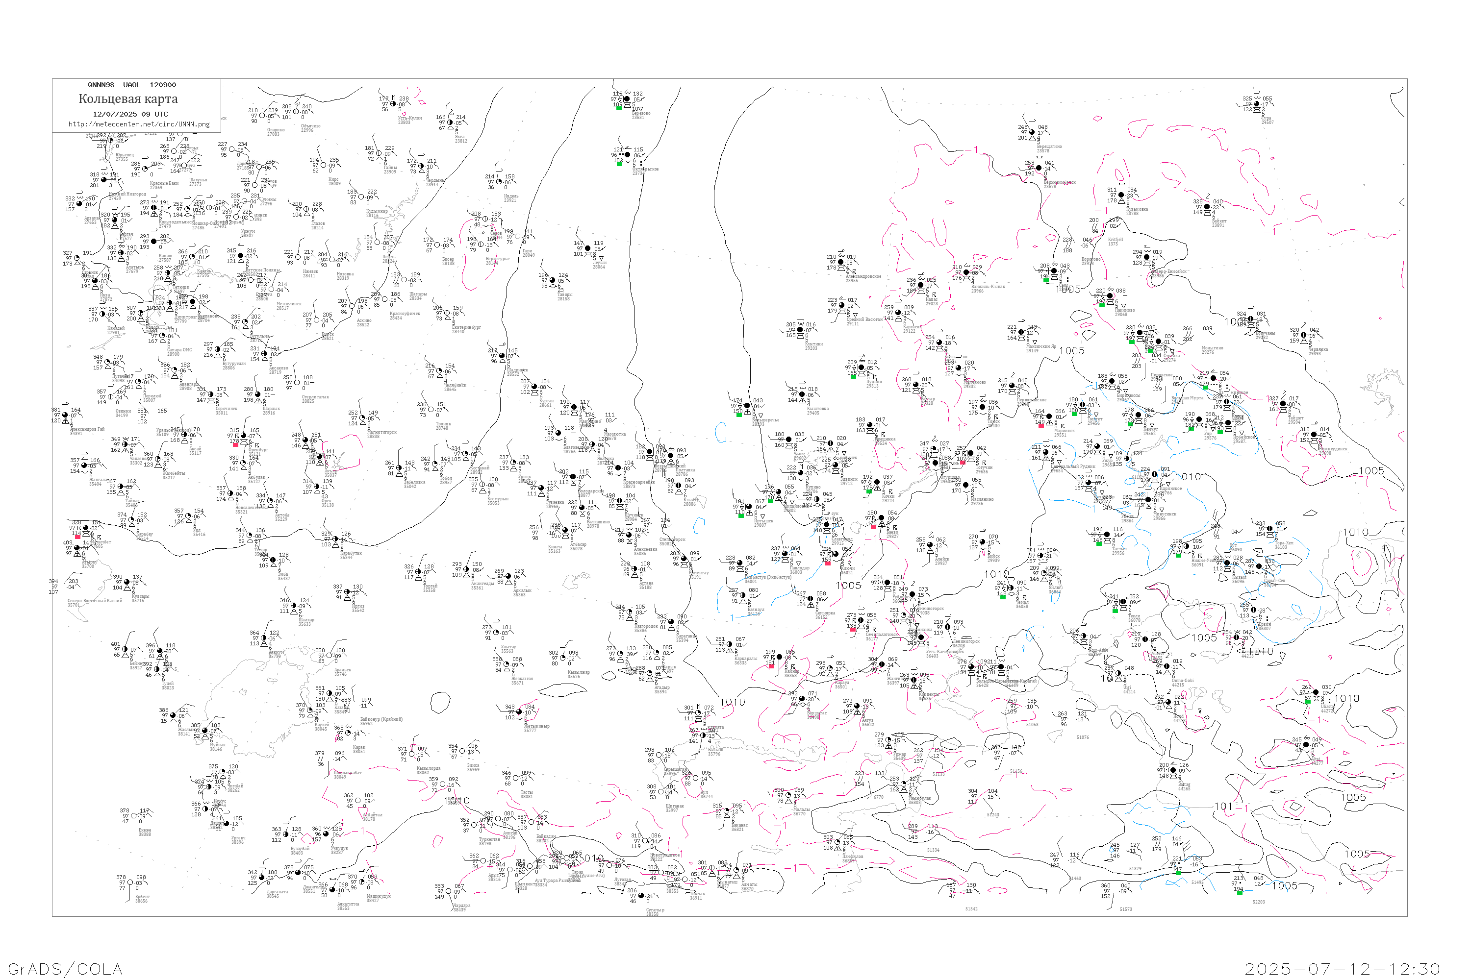The width and height of the screenshot is (1471, 980).
Task: Click the red square at Мариинск station
Action: pyautogui.click(x=1041, y=426)
